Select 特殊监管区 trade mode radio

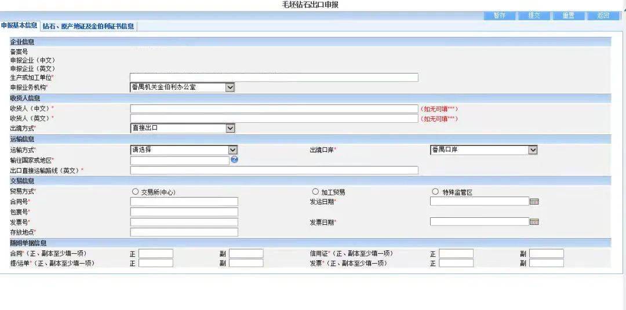(x=435, y=192)
